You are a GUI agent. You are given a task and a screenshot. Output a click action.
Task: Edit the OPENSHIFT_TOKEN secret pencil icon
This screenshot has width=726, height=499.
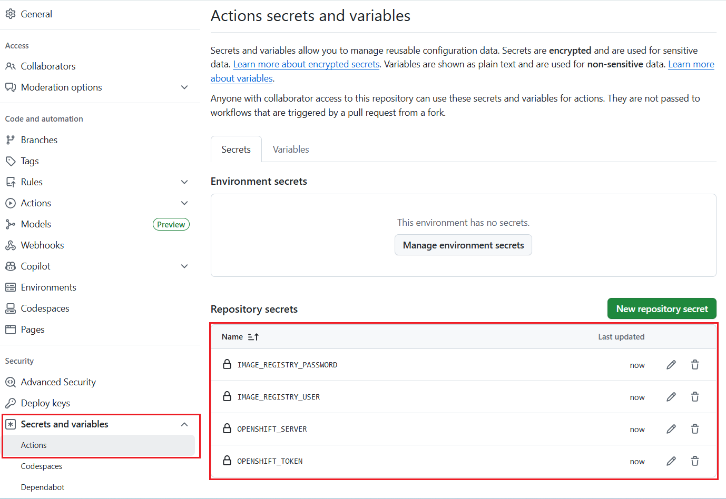click(671, 461)
